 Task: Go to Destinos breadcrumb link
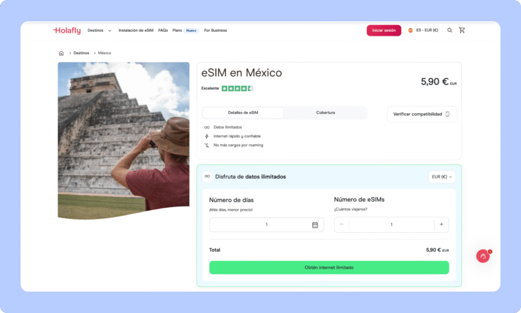(81, 53)
